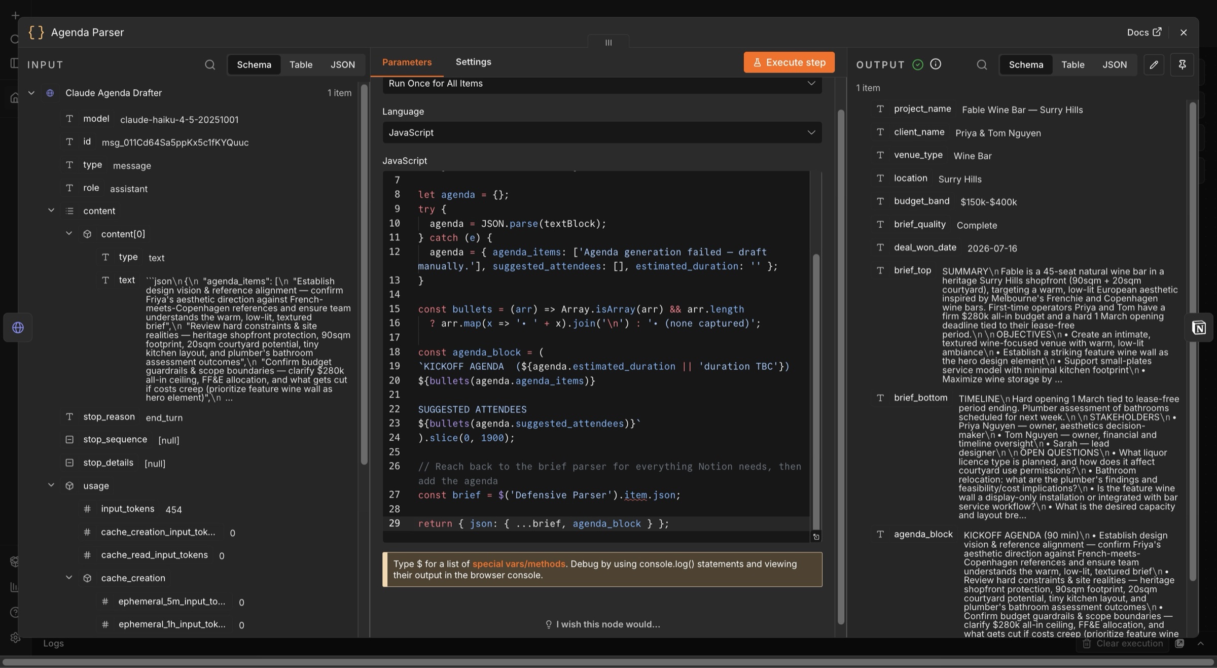Click the drag handle above Parameters panel
The image size is (1217, 668).
(x=608, y=43)
